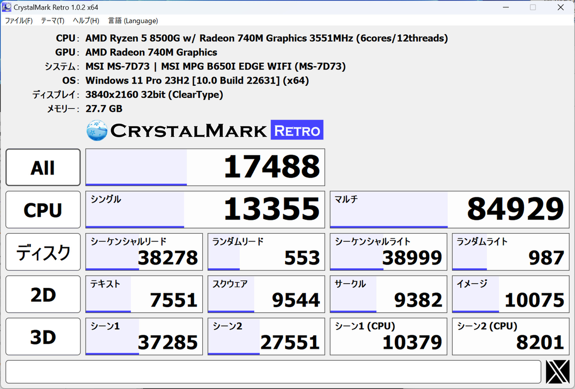Screen dimensions: 575x389
Task: Run the All benchmark
Action: 43,167
